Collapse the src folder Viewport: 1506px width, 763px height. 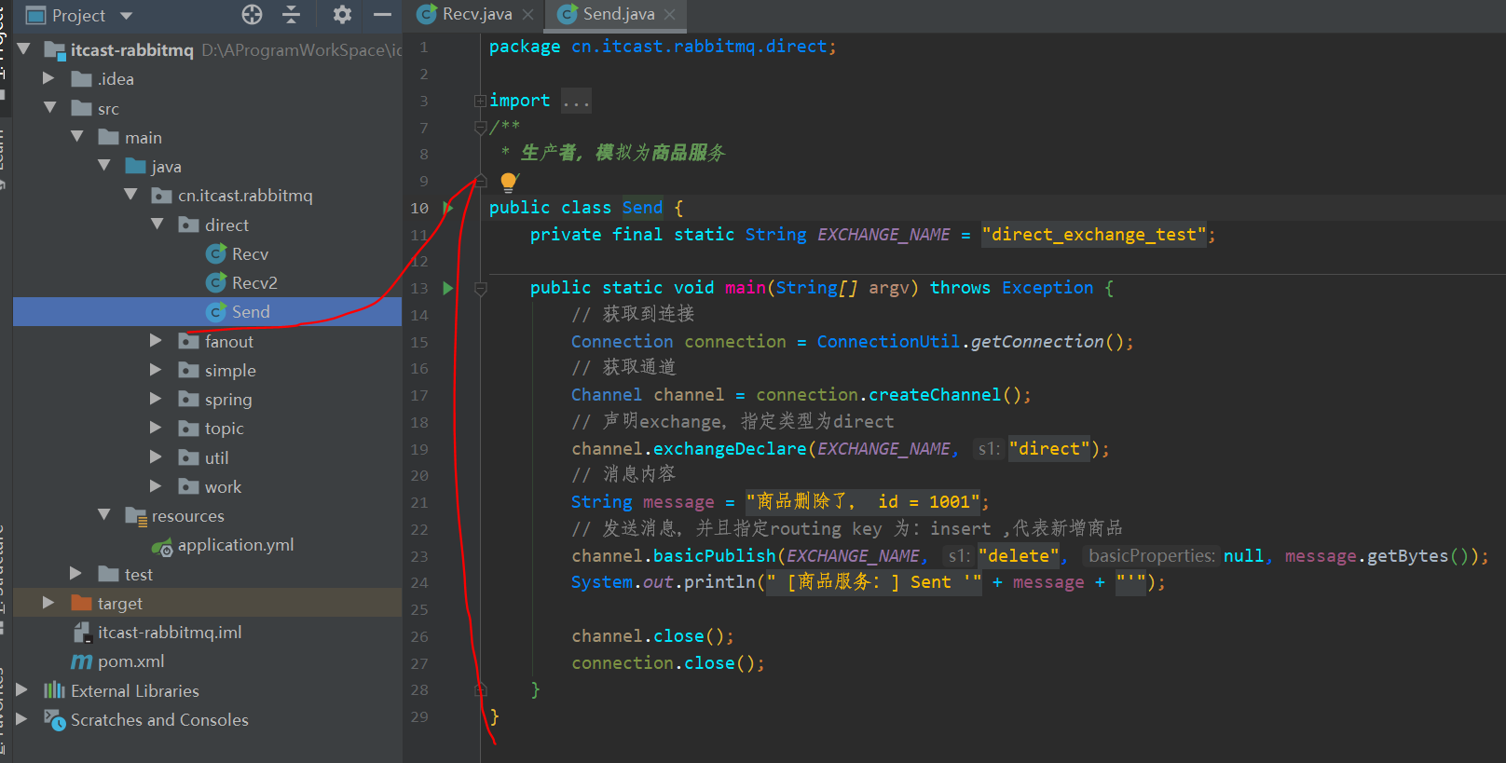tap(50, 108)
